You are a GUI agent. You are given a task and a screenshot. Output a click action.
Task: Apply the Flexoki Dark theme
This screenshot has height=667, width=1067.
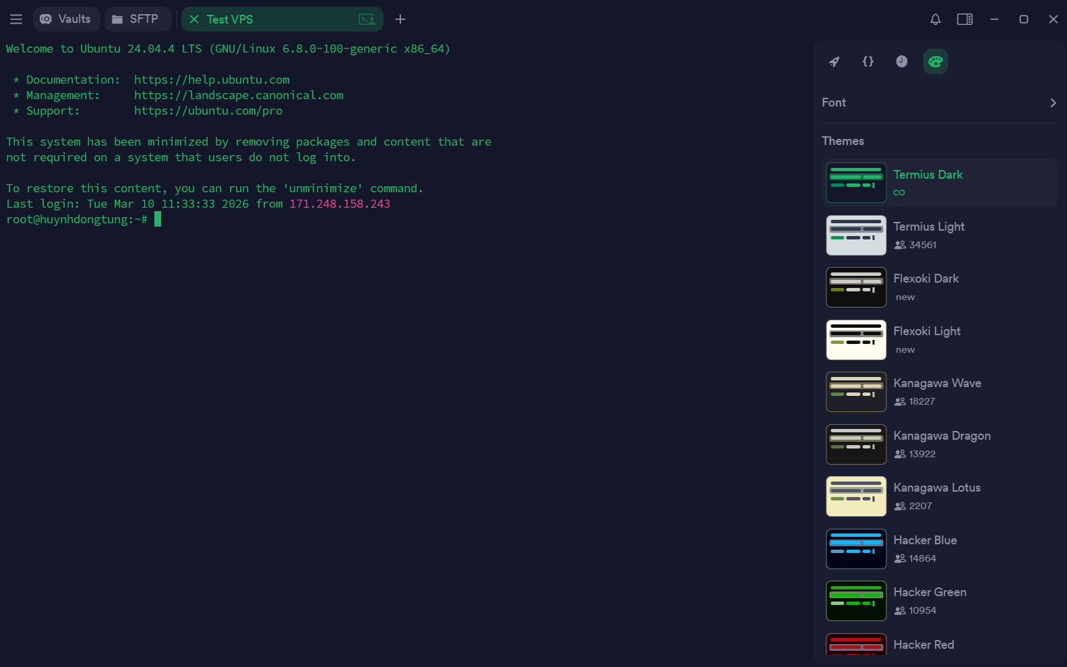(x=925, y=287)
